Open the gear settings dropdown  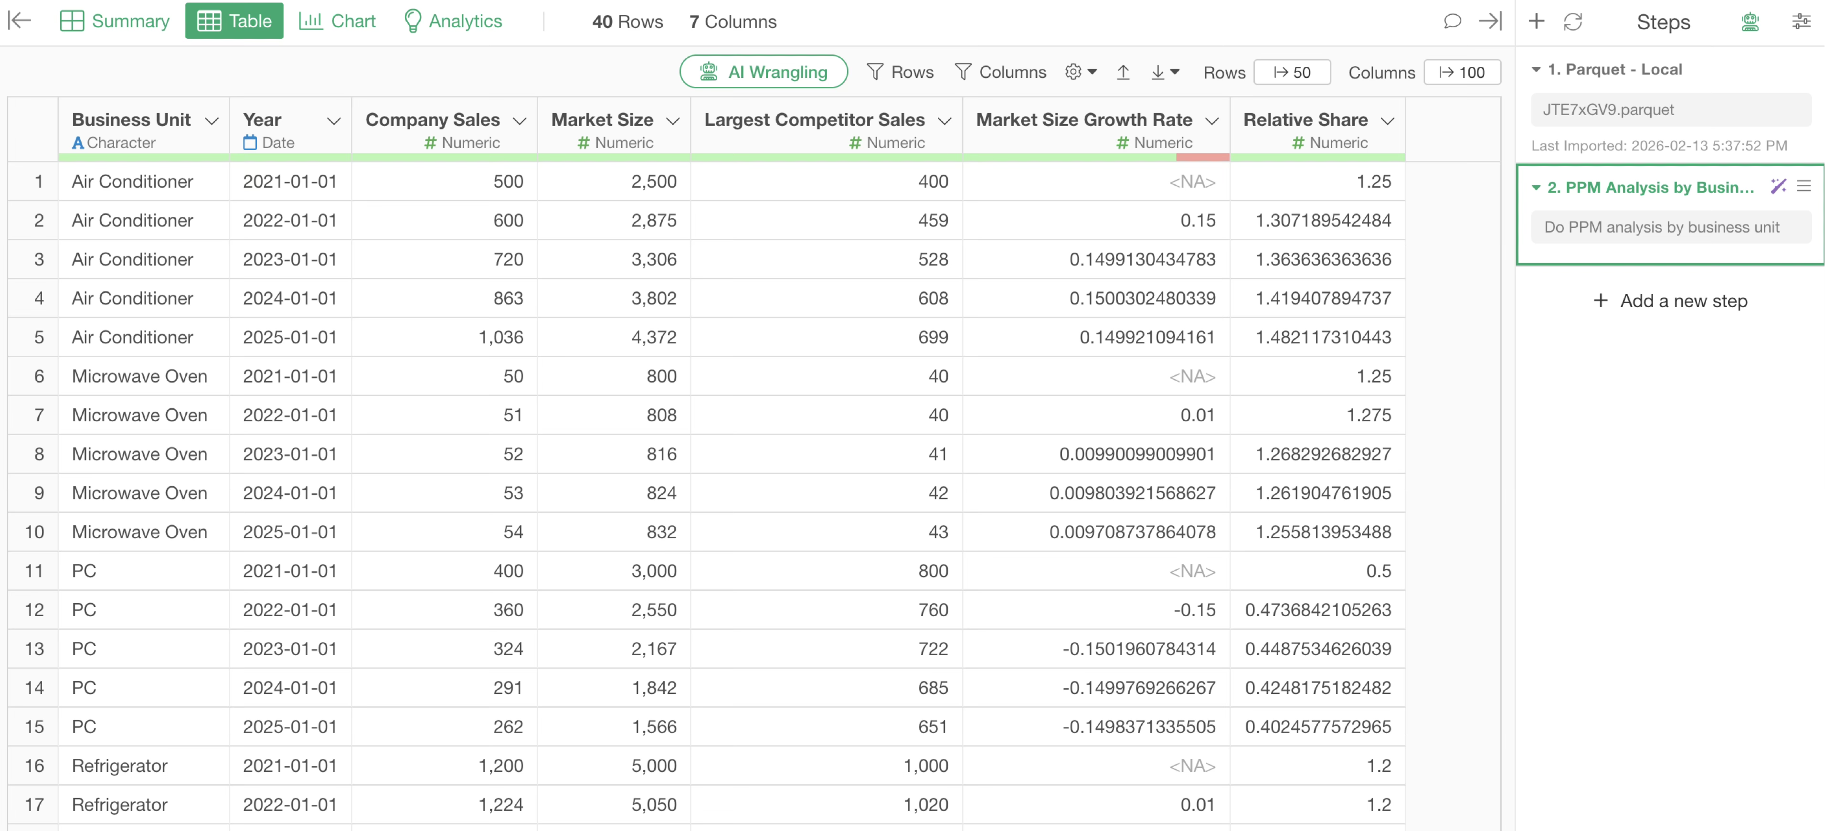[x=1081, y=72]
